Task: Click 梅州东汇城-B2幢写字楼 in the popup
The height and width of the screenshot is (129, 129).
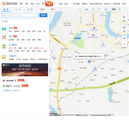Action: click(88, 56)
